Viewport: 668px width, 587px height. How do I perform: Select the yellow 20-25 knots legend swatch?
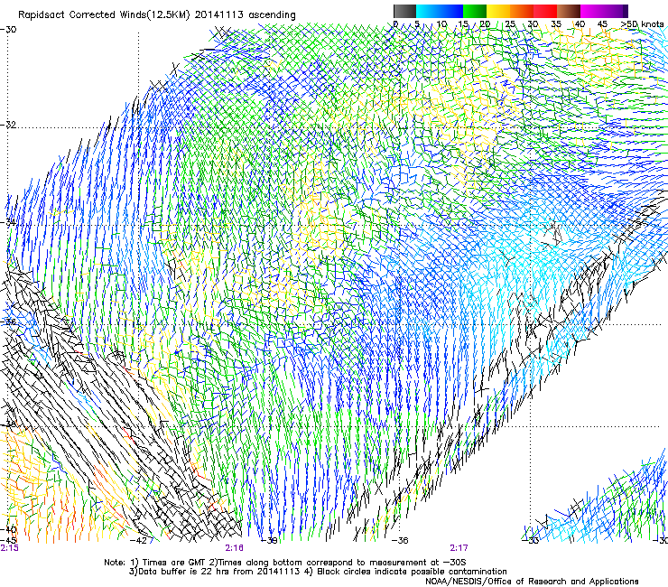pos(498,11)
